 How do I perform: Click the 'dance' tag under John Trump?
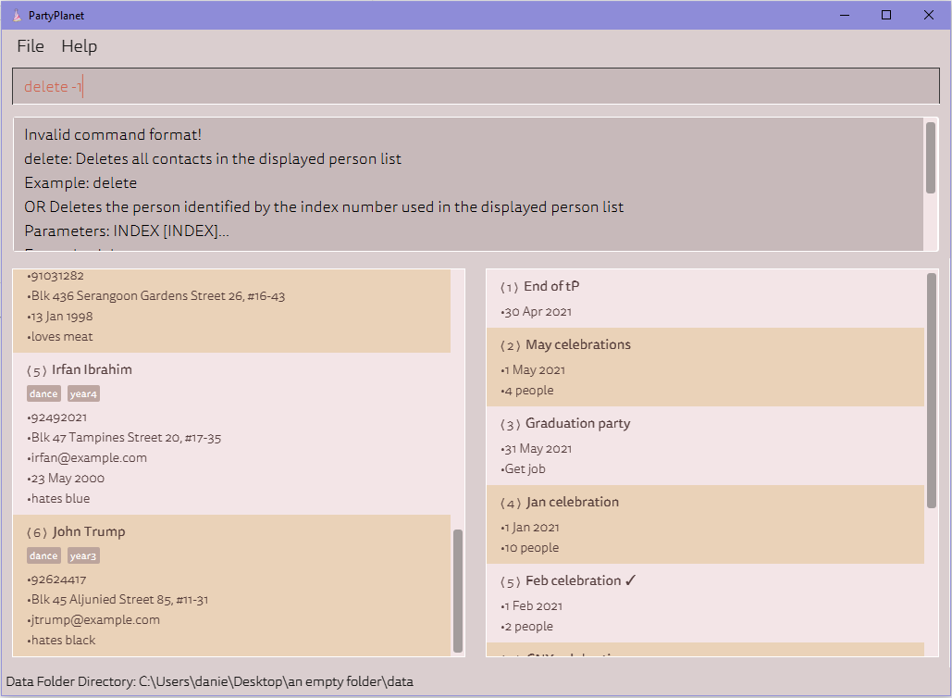coord(43,555)
